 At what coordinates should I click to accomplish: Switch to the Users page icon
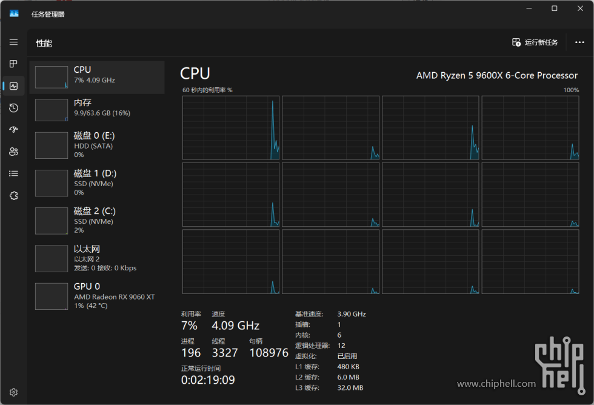coord(13,152)
